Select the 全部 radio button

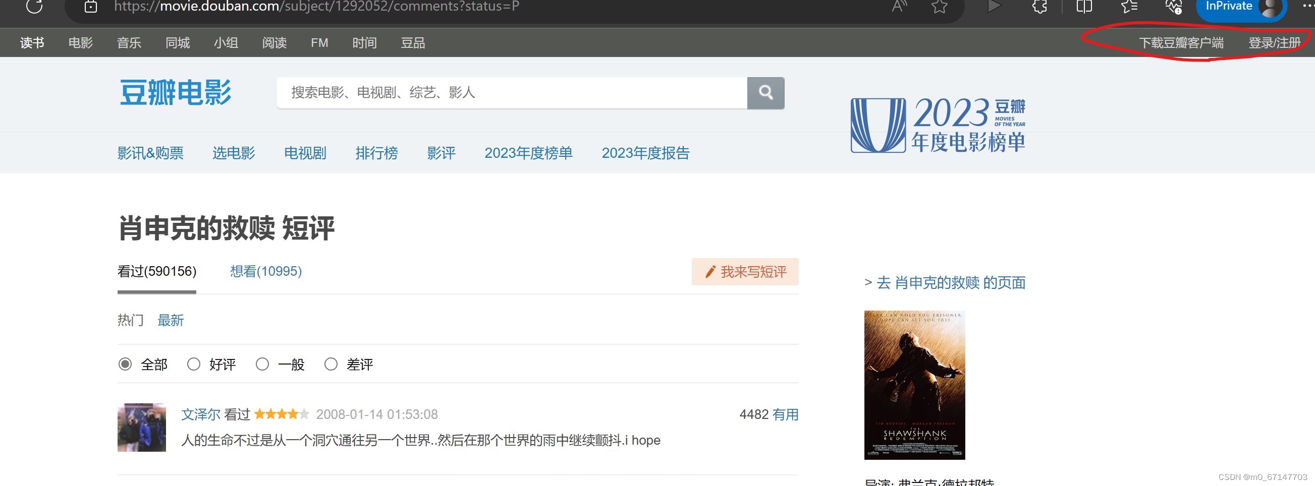(x=125, y=364)
